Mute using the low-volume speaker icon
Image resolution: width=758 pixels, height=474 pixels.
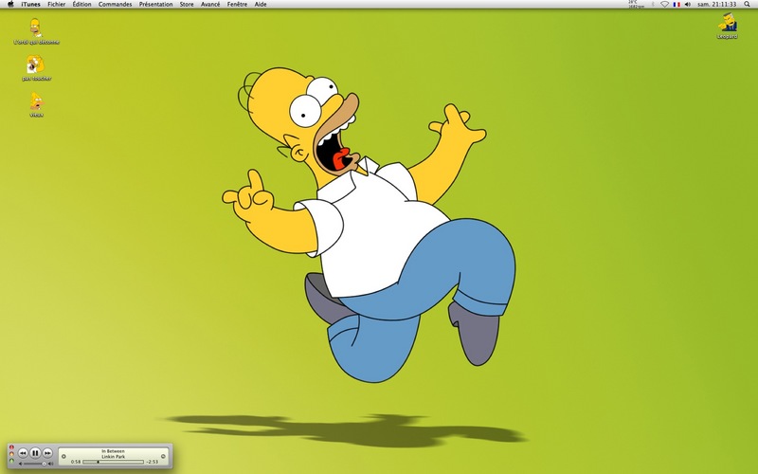click(20, 464)
